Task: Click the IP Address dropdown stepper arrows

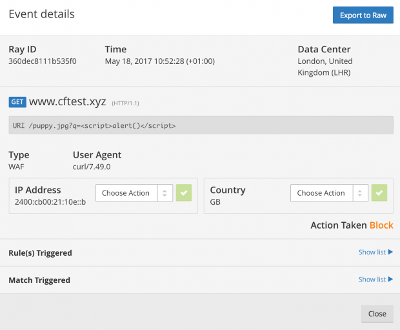Action: coord(165,193)
